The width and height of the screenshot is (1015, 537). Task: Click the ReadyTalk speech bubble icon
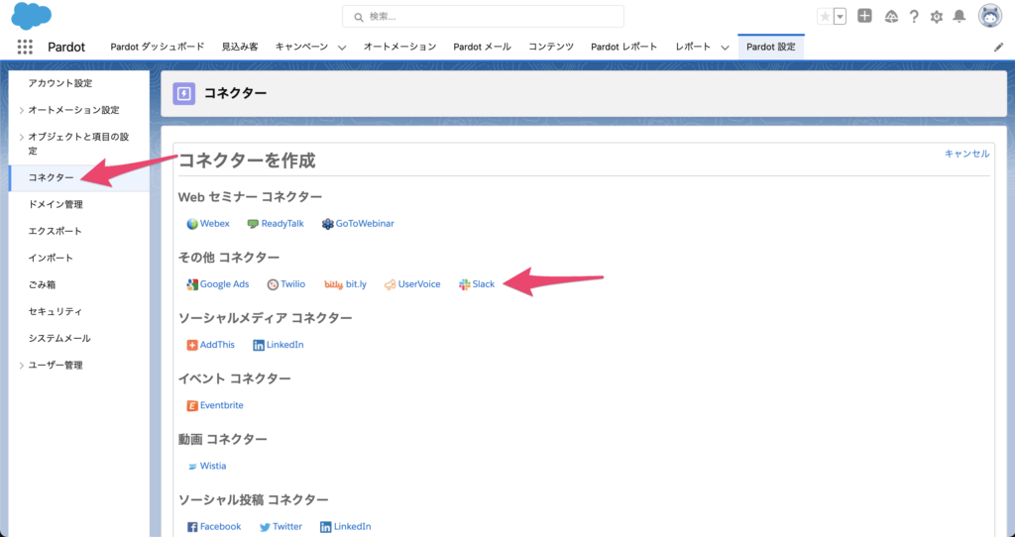click(x=253, y=224)
